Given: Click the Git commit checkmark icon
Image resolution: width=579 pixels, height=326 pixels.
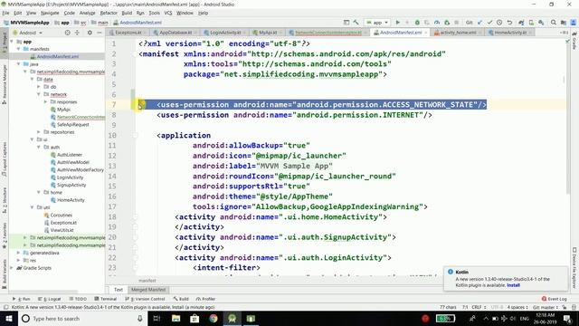Looking at the screenshot, I should [x=489, y=23].
